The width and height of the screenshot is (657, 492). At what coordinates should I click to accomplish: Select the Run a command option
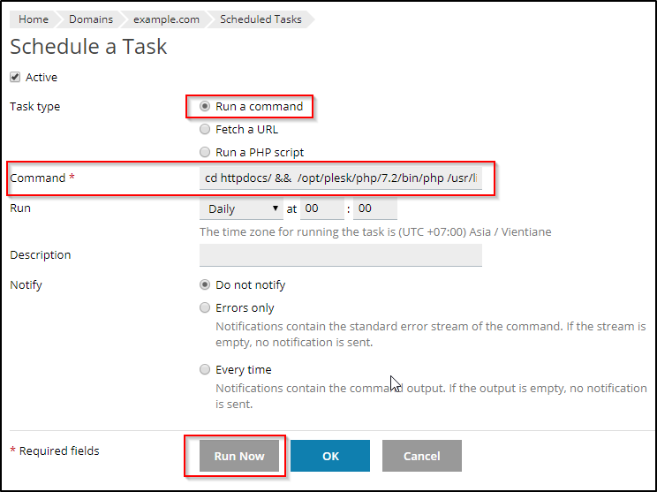click(x=206, y=107)
